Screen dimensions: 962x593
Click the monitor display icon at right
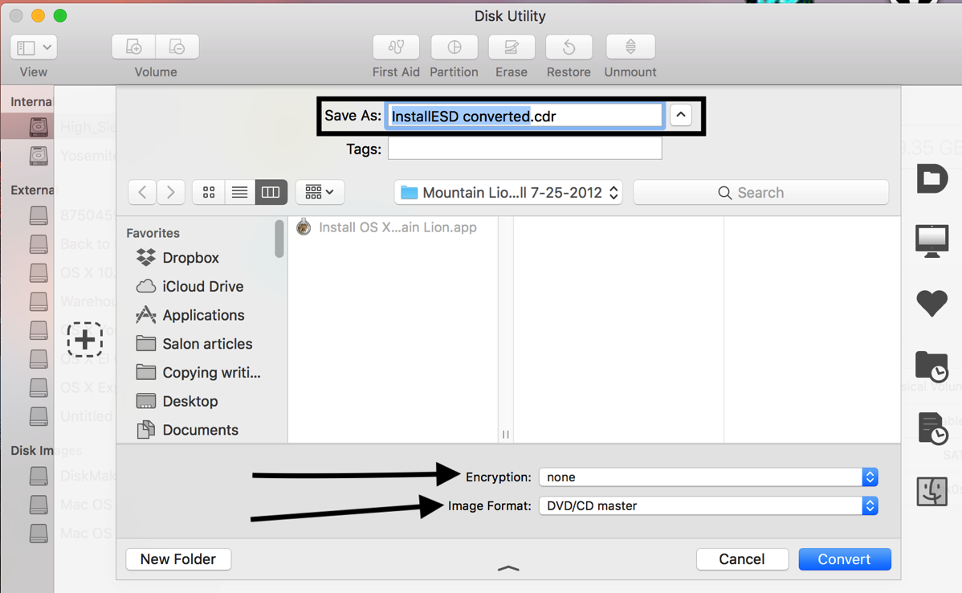[x=932, y=241]
